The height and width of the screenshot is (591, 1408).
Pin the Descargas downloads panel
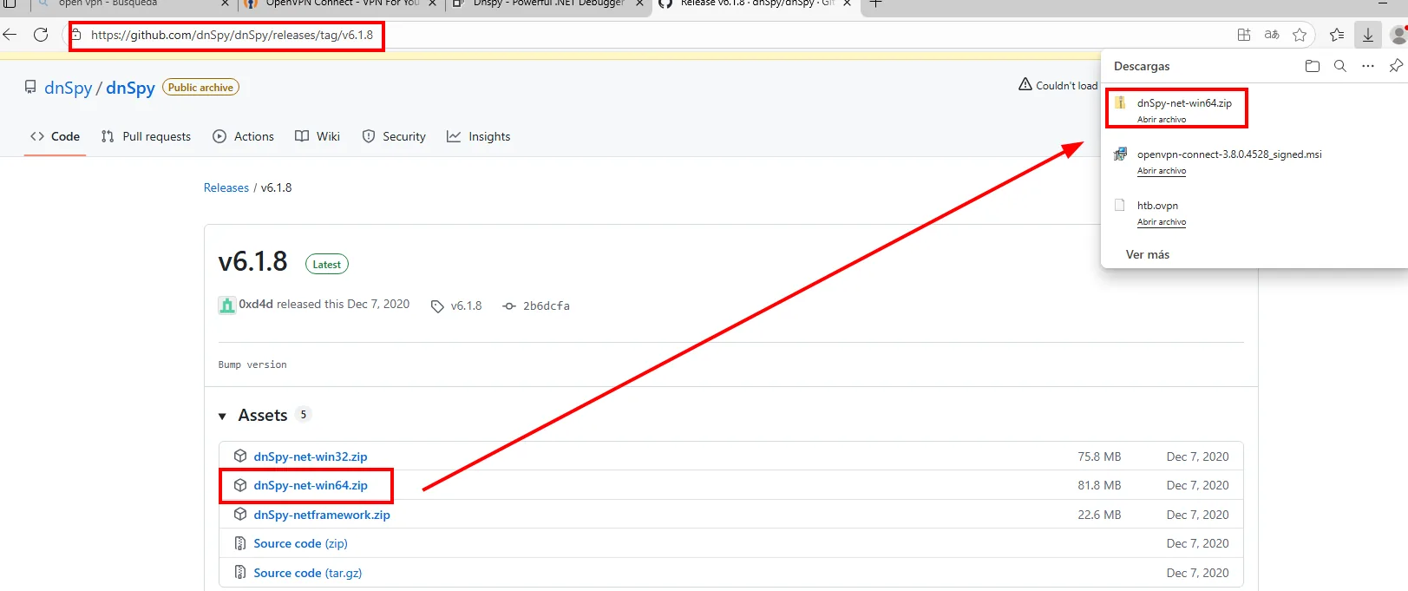click(x=1395, y=66)
